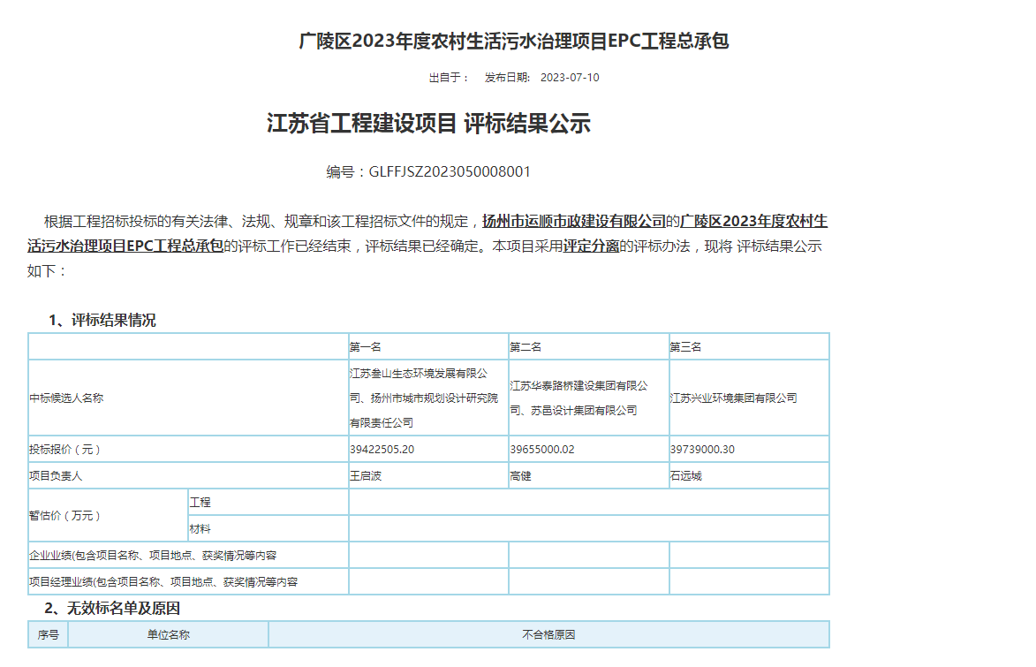Click the 暂估价（万元） row label
The width and height of the screenshot is (1036, 667).
(65, 516)
